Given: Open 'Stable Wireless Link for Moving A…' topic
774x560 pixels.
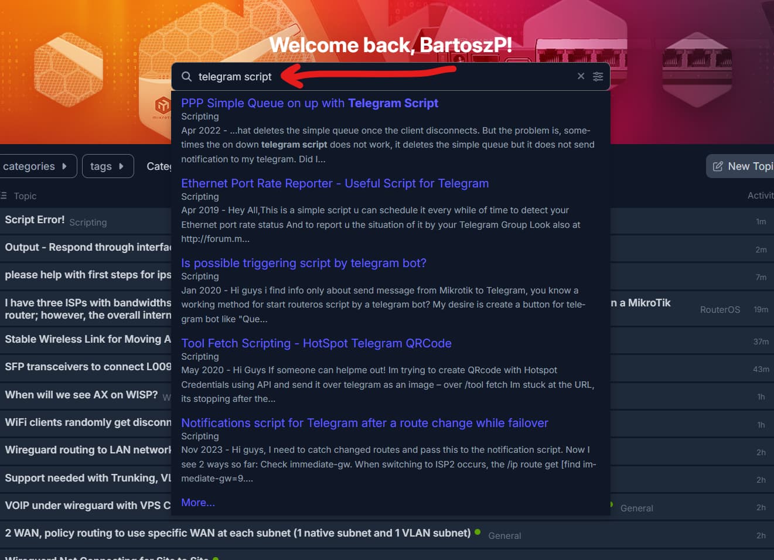Looking at the screenshot, I should pyautogui.click(x=88, y=339).
